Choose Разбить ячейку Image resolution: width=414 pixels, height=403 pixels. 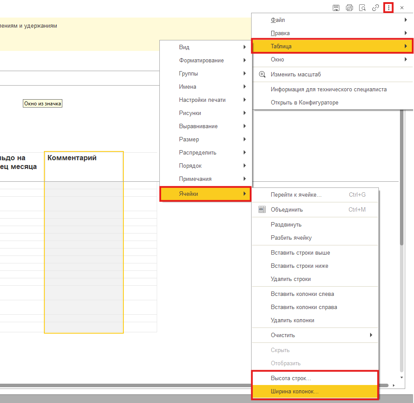(x=315, y=237)
